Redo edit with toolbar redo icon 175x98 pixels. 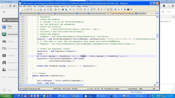59,10
